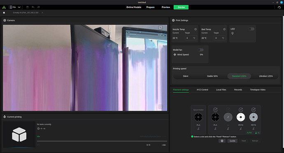Select Stable 50% printing speed
The width and height of the screenshot is (284, 153).
click(212, 76)
